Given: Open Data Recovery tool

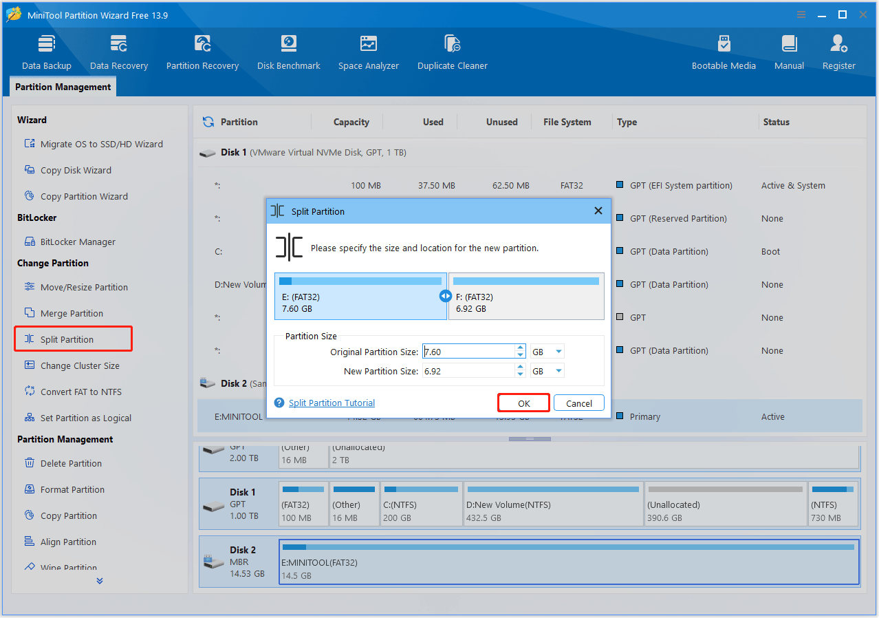Looking at the screenshot, I should tap(119, 52).
